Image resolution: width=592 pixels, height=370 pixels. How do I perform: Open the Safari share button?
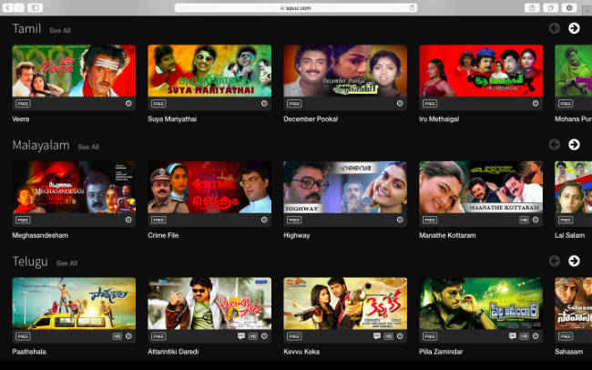532,7
